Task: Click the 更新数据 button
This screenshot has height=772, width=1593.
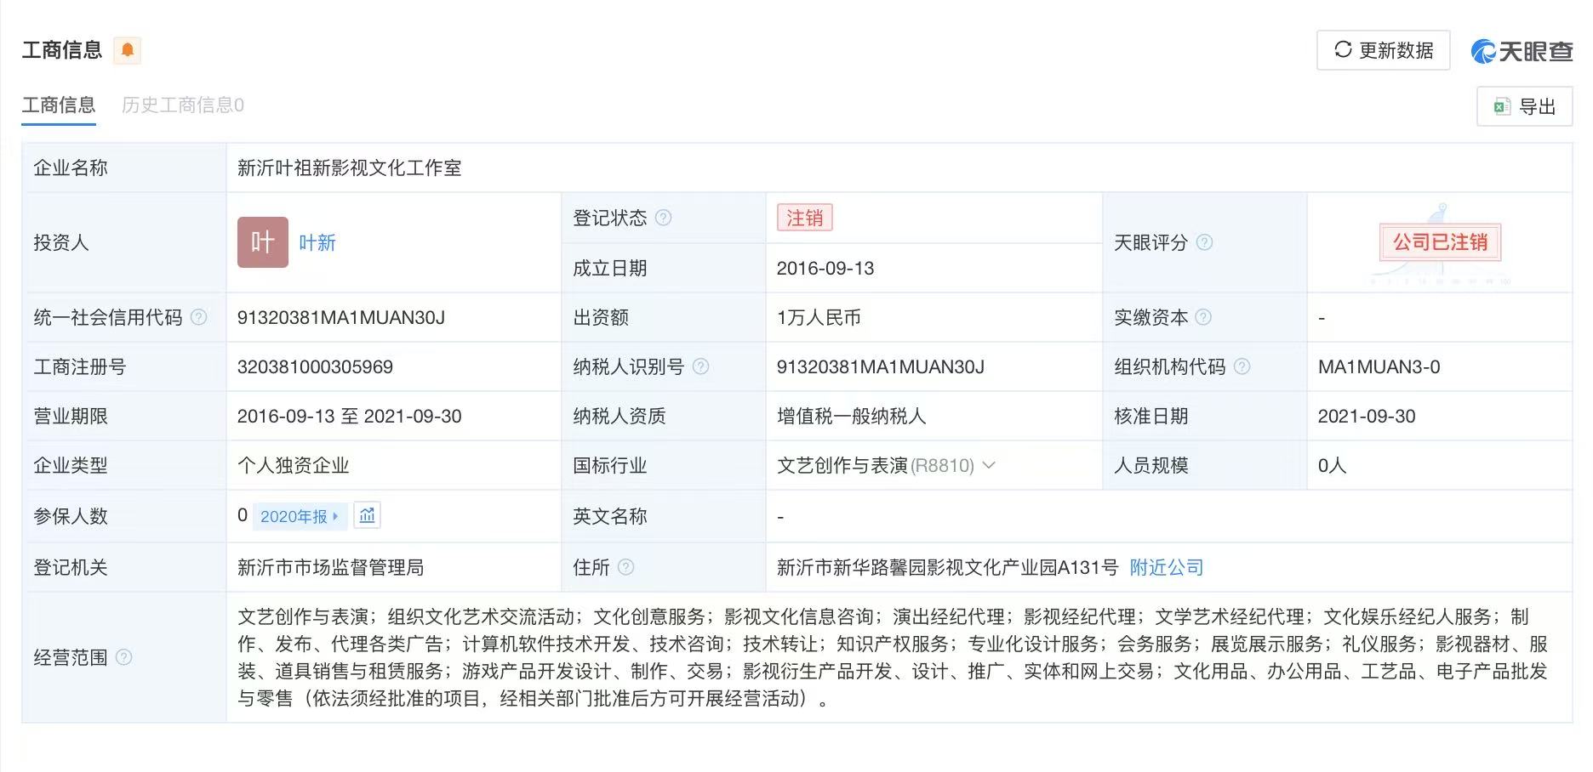Action: [x=1383, y=50]
